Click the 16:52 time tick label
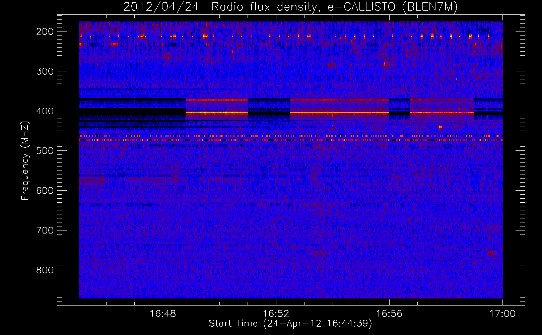 click(276, 314)
